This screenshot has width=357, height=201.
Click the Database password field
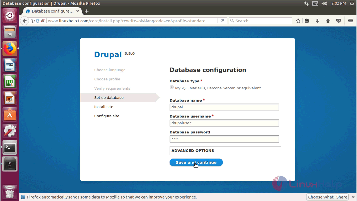[224, 139]
